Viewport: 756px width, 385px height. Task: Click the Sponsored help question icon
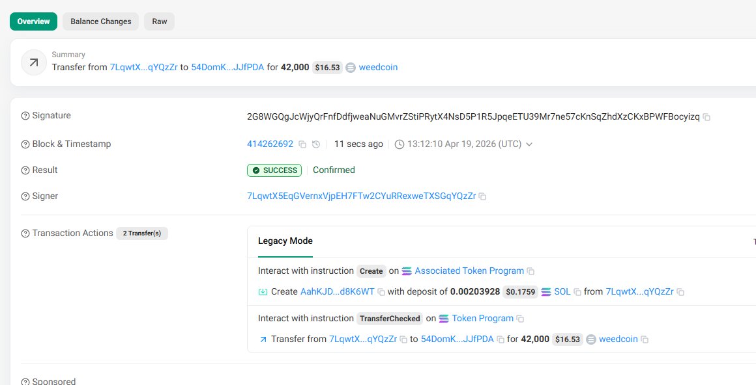point(25,382)
